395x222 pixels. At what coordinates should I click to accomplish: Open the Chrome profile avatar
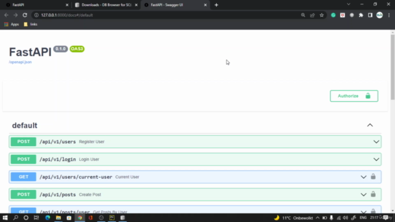pyautogui.click(x=380, y=15)
